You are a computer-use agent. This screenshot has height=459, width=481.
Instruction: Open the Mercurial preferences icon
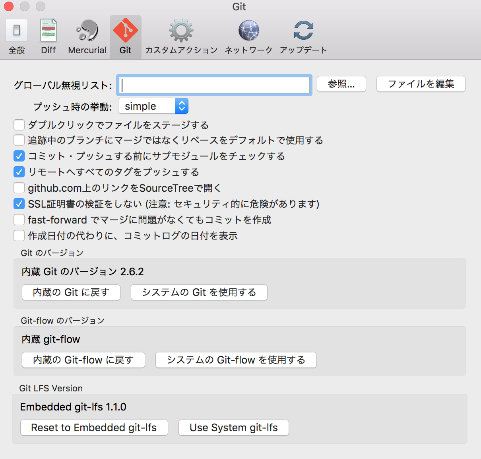click(87, 30)
